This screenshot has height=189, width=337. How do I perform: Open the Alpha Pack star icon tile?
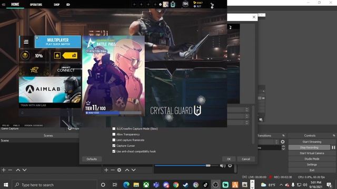(x=34, y=70)
